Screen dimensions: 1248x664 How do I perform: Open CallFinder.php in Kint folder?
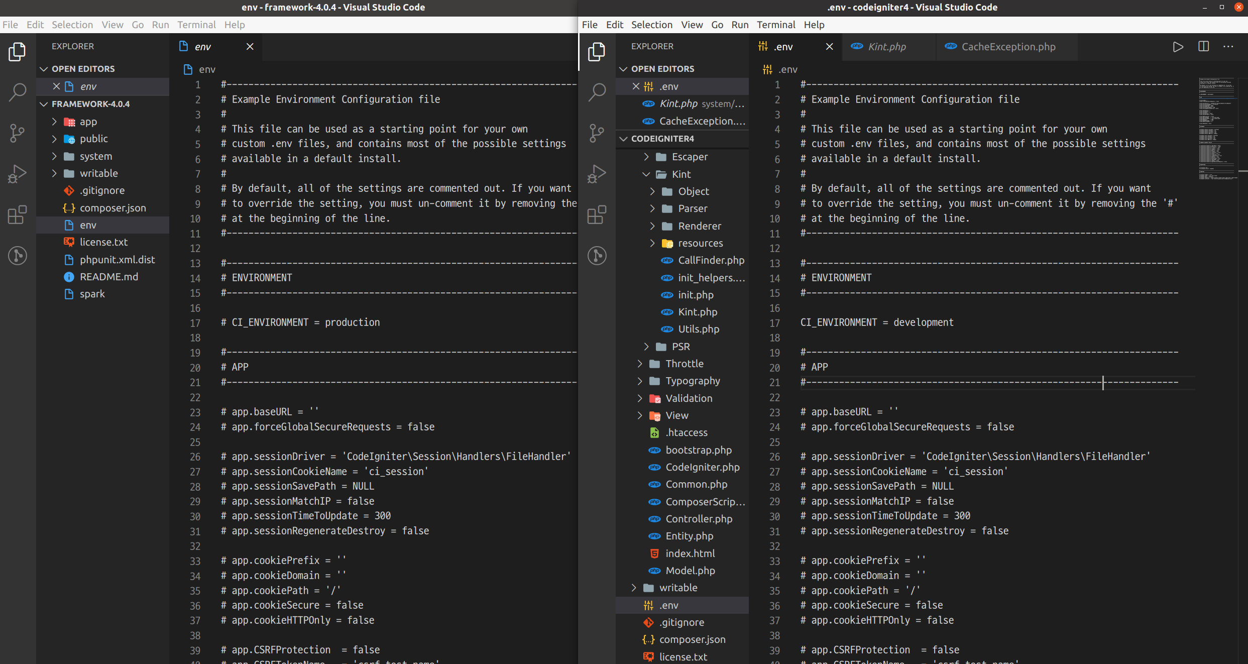coord(682,260)
